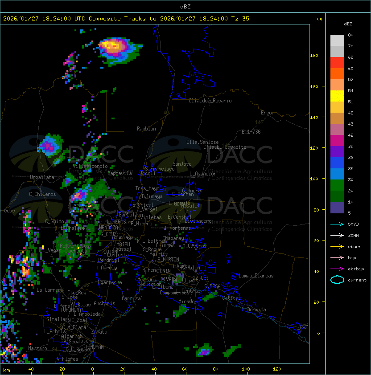371x375 pixels.
Task: Click the 'Agrelo' map label
Action: pos(109,268)
